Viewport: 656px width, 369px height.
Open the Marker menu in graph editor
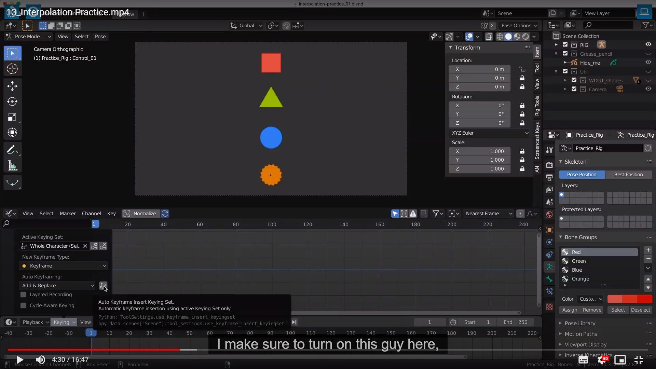67,214
